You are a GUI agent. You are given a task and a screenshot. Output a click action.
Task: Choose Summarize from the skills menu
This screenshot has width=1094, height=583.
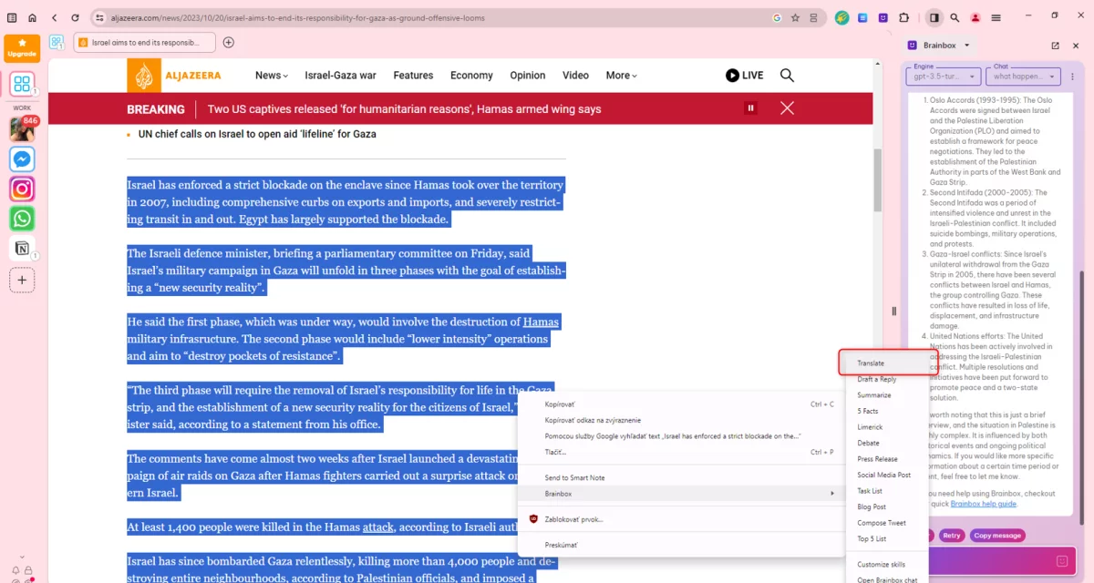873,394
